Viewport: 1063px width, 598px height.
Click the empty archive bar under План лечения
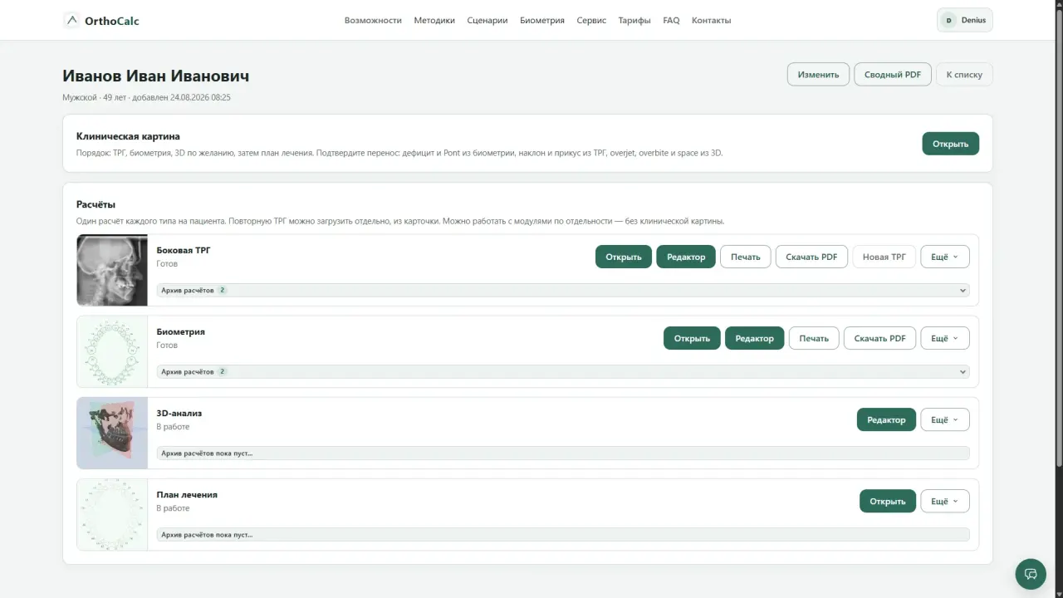click(563, 535)
